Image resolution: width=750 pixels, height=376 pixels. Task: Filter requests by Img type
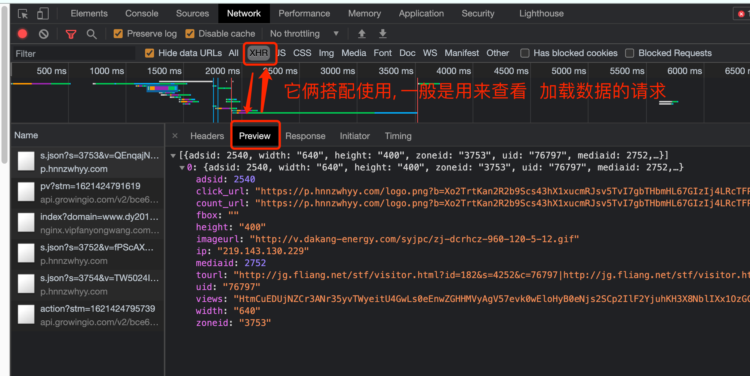tap(326, 53)
